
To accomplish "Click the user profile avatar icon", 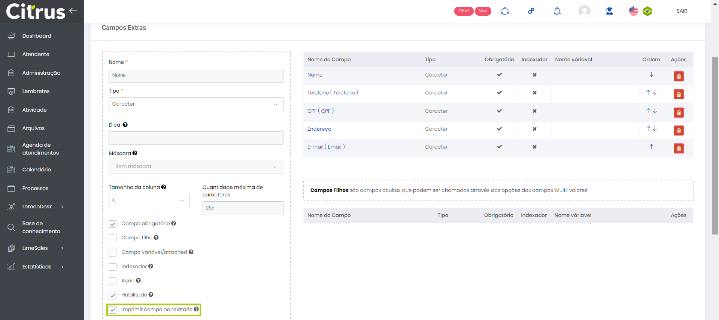I will (x=584, y=11).
